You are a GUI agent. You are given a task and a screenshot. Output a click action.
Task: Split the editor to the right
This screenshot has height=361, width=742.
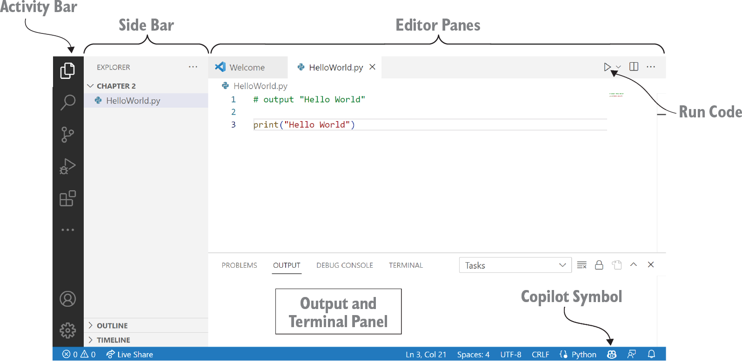634,67
